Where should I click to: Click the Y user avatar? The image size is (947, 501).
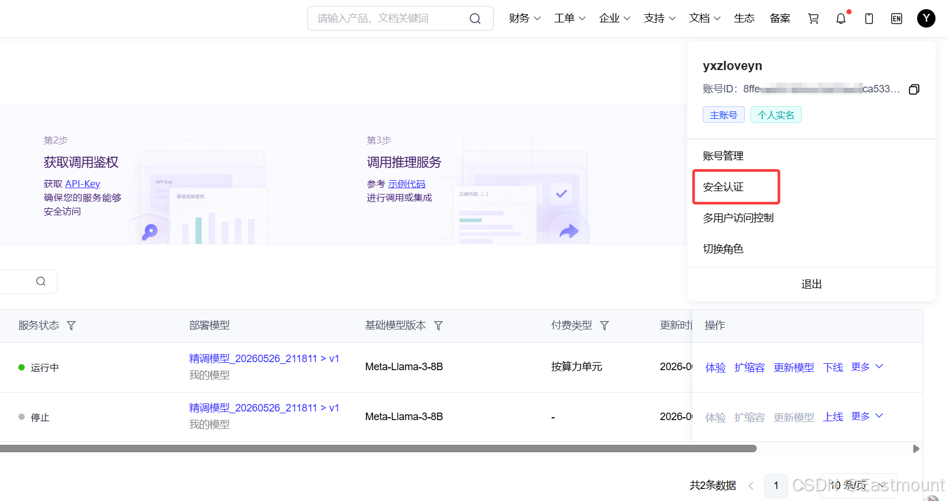point(926,18)
